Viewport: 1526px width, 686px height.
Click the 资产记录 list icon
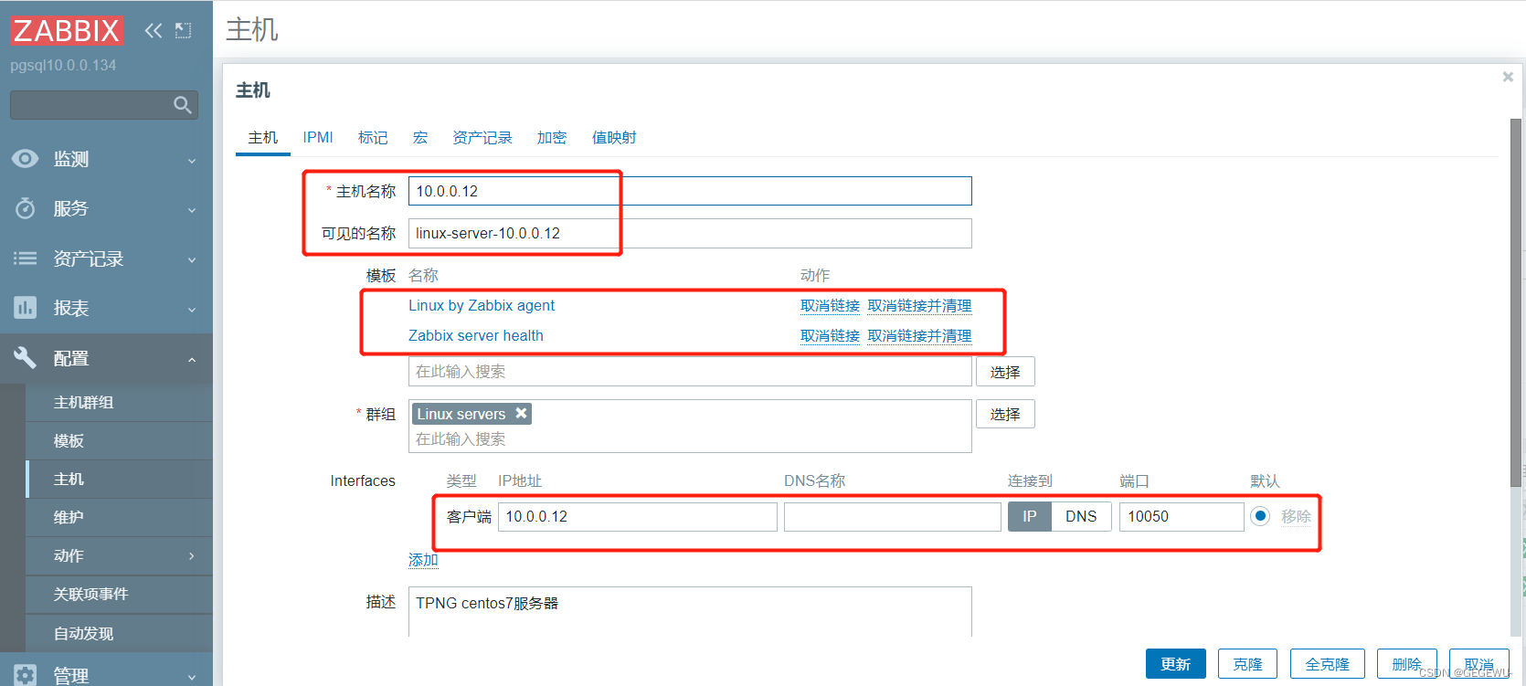pos(26,259)
